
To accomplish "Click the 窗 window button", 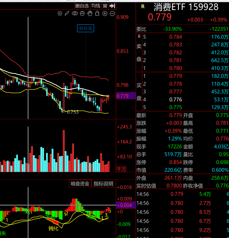I will [105, 6].
